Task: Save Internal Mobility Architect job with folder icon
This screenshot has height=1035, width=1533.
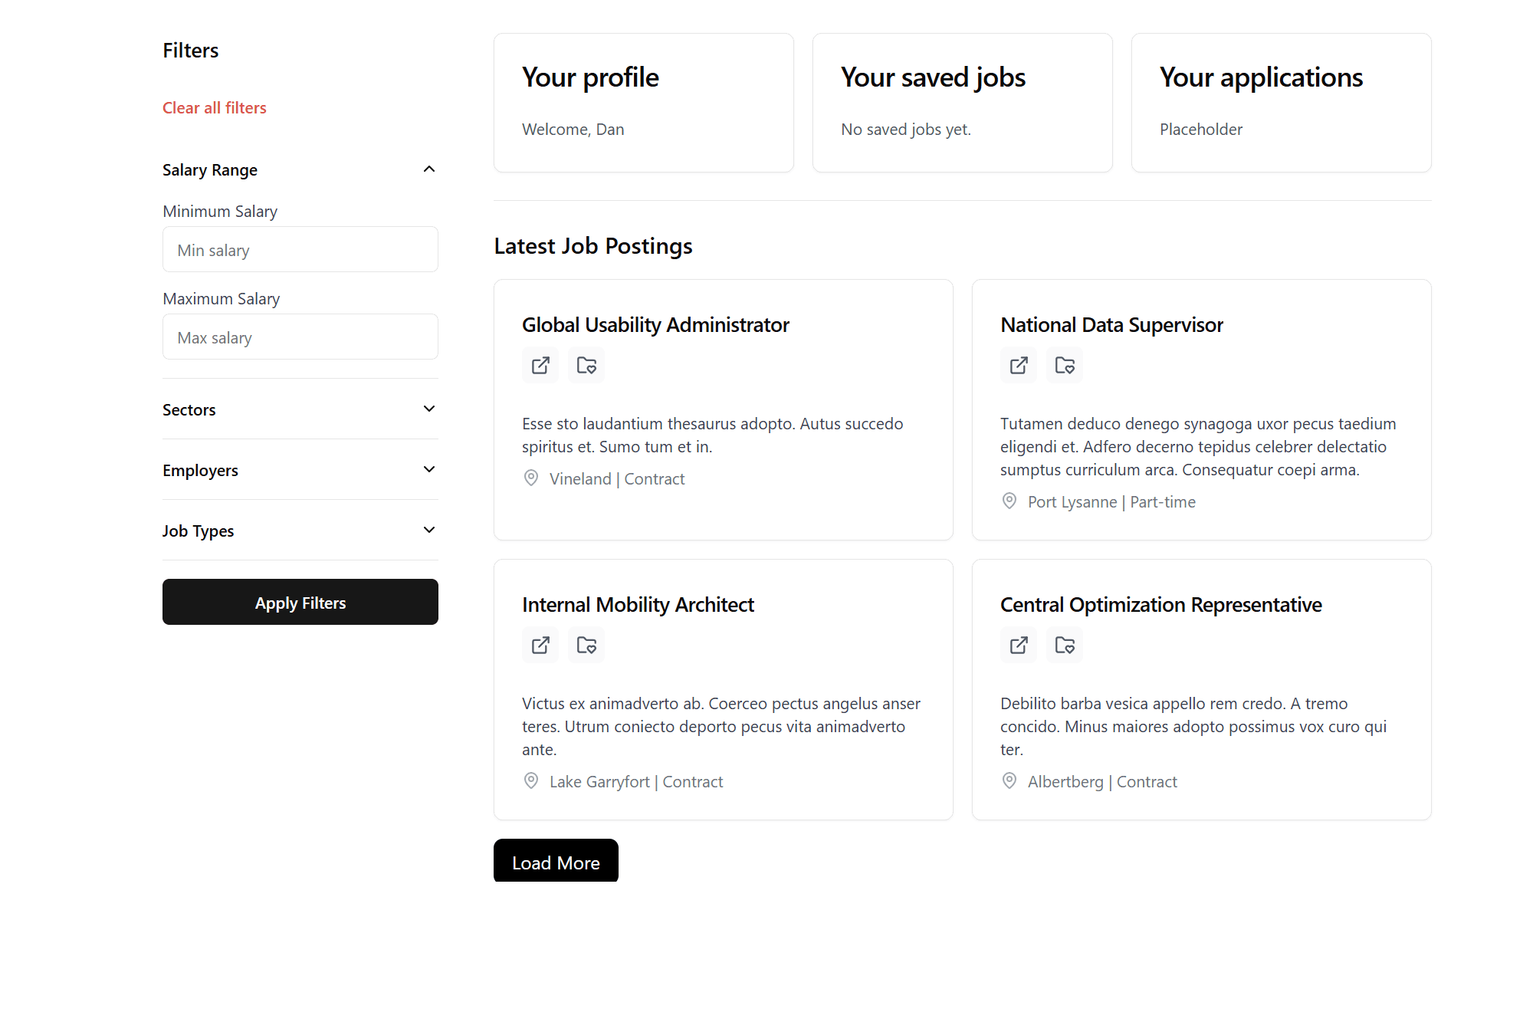Action: pos(586,645)
